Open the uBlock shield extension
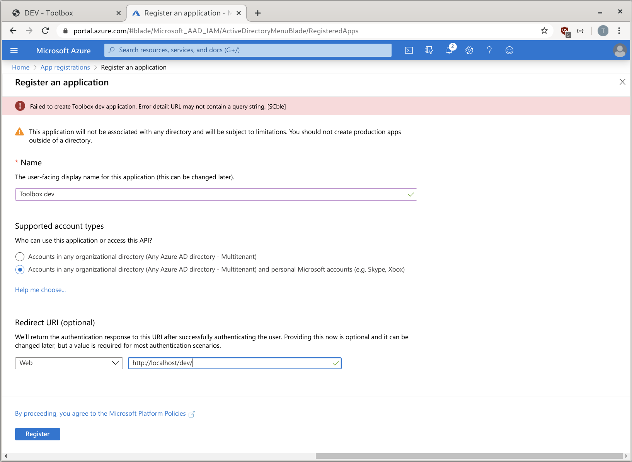This screenshot has height=462, width=632. (x=565, y=31)
